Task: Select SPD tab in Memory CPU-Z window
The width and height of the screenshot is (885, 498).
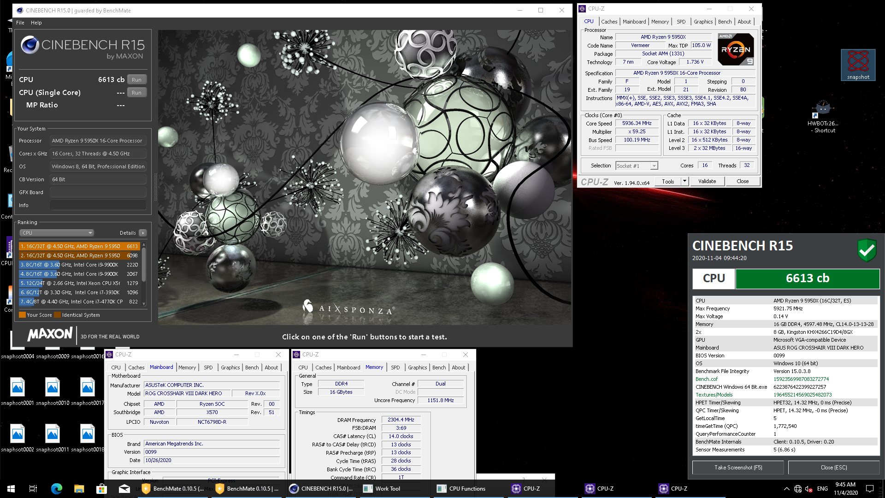Action: tap(395, 368)
